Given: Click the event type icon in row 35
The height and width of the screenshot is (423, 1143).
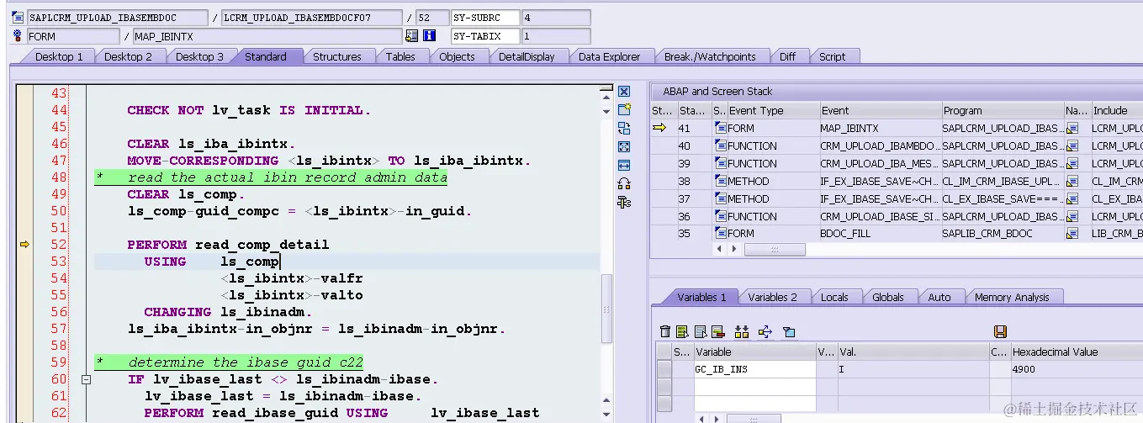Looking at the screenshot, I should pos(720,233).
